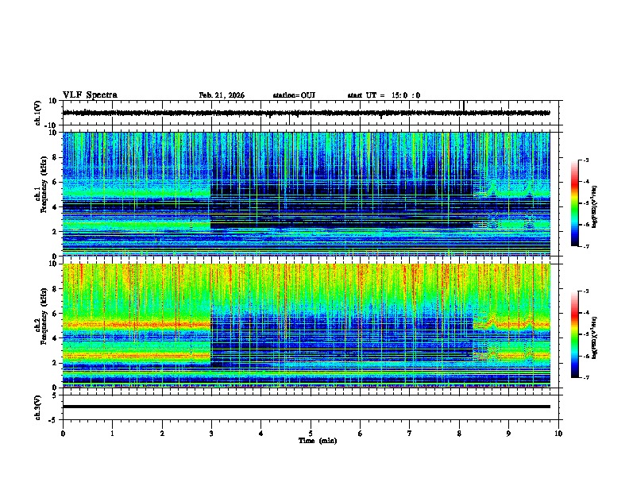Click the time axis tick labeled 9
The image size is (629, 486).
coord(508,434)
